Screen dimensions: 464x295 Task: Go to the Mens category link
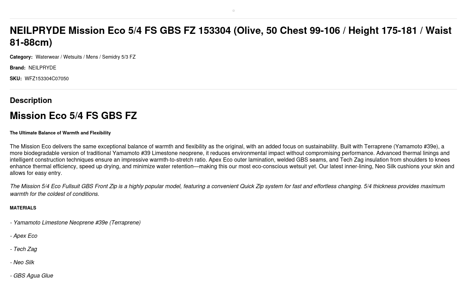pos(92,57)
